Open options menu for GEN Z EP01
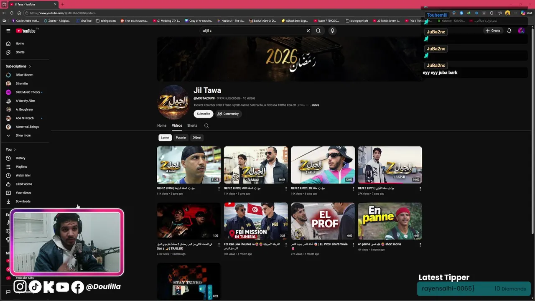The image size is (535, 301). pos(420,189)
